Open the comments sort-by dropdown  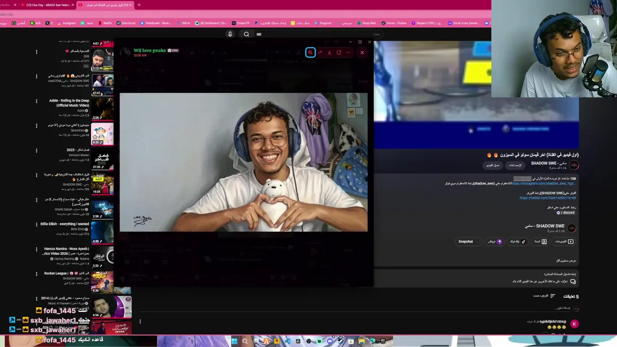[x=544, y=296]
